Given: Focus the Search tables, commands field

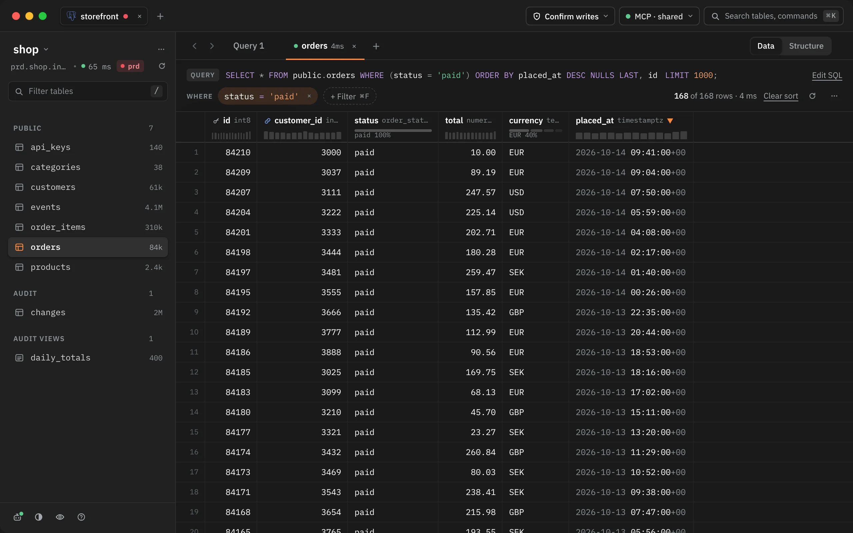Looking at the screenshot, I should pos(773,16).
